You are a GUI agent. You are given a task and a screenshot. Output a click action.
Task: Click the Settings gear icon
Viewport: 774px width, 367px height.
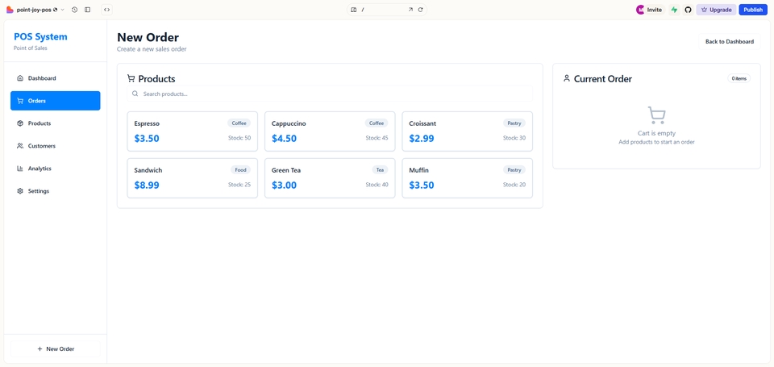coord(20,191)
